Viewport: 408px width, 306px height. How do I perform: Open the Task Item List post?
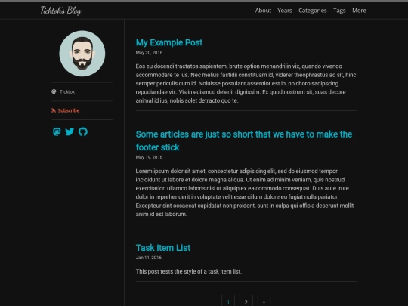pos(163,248)
